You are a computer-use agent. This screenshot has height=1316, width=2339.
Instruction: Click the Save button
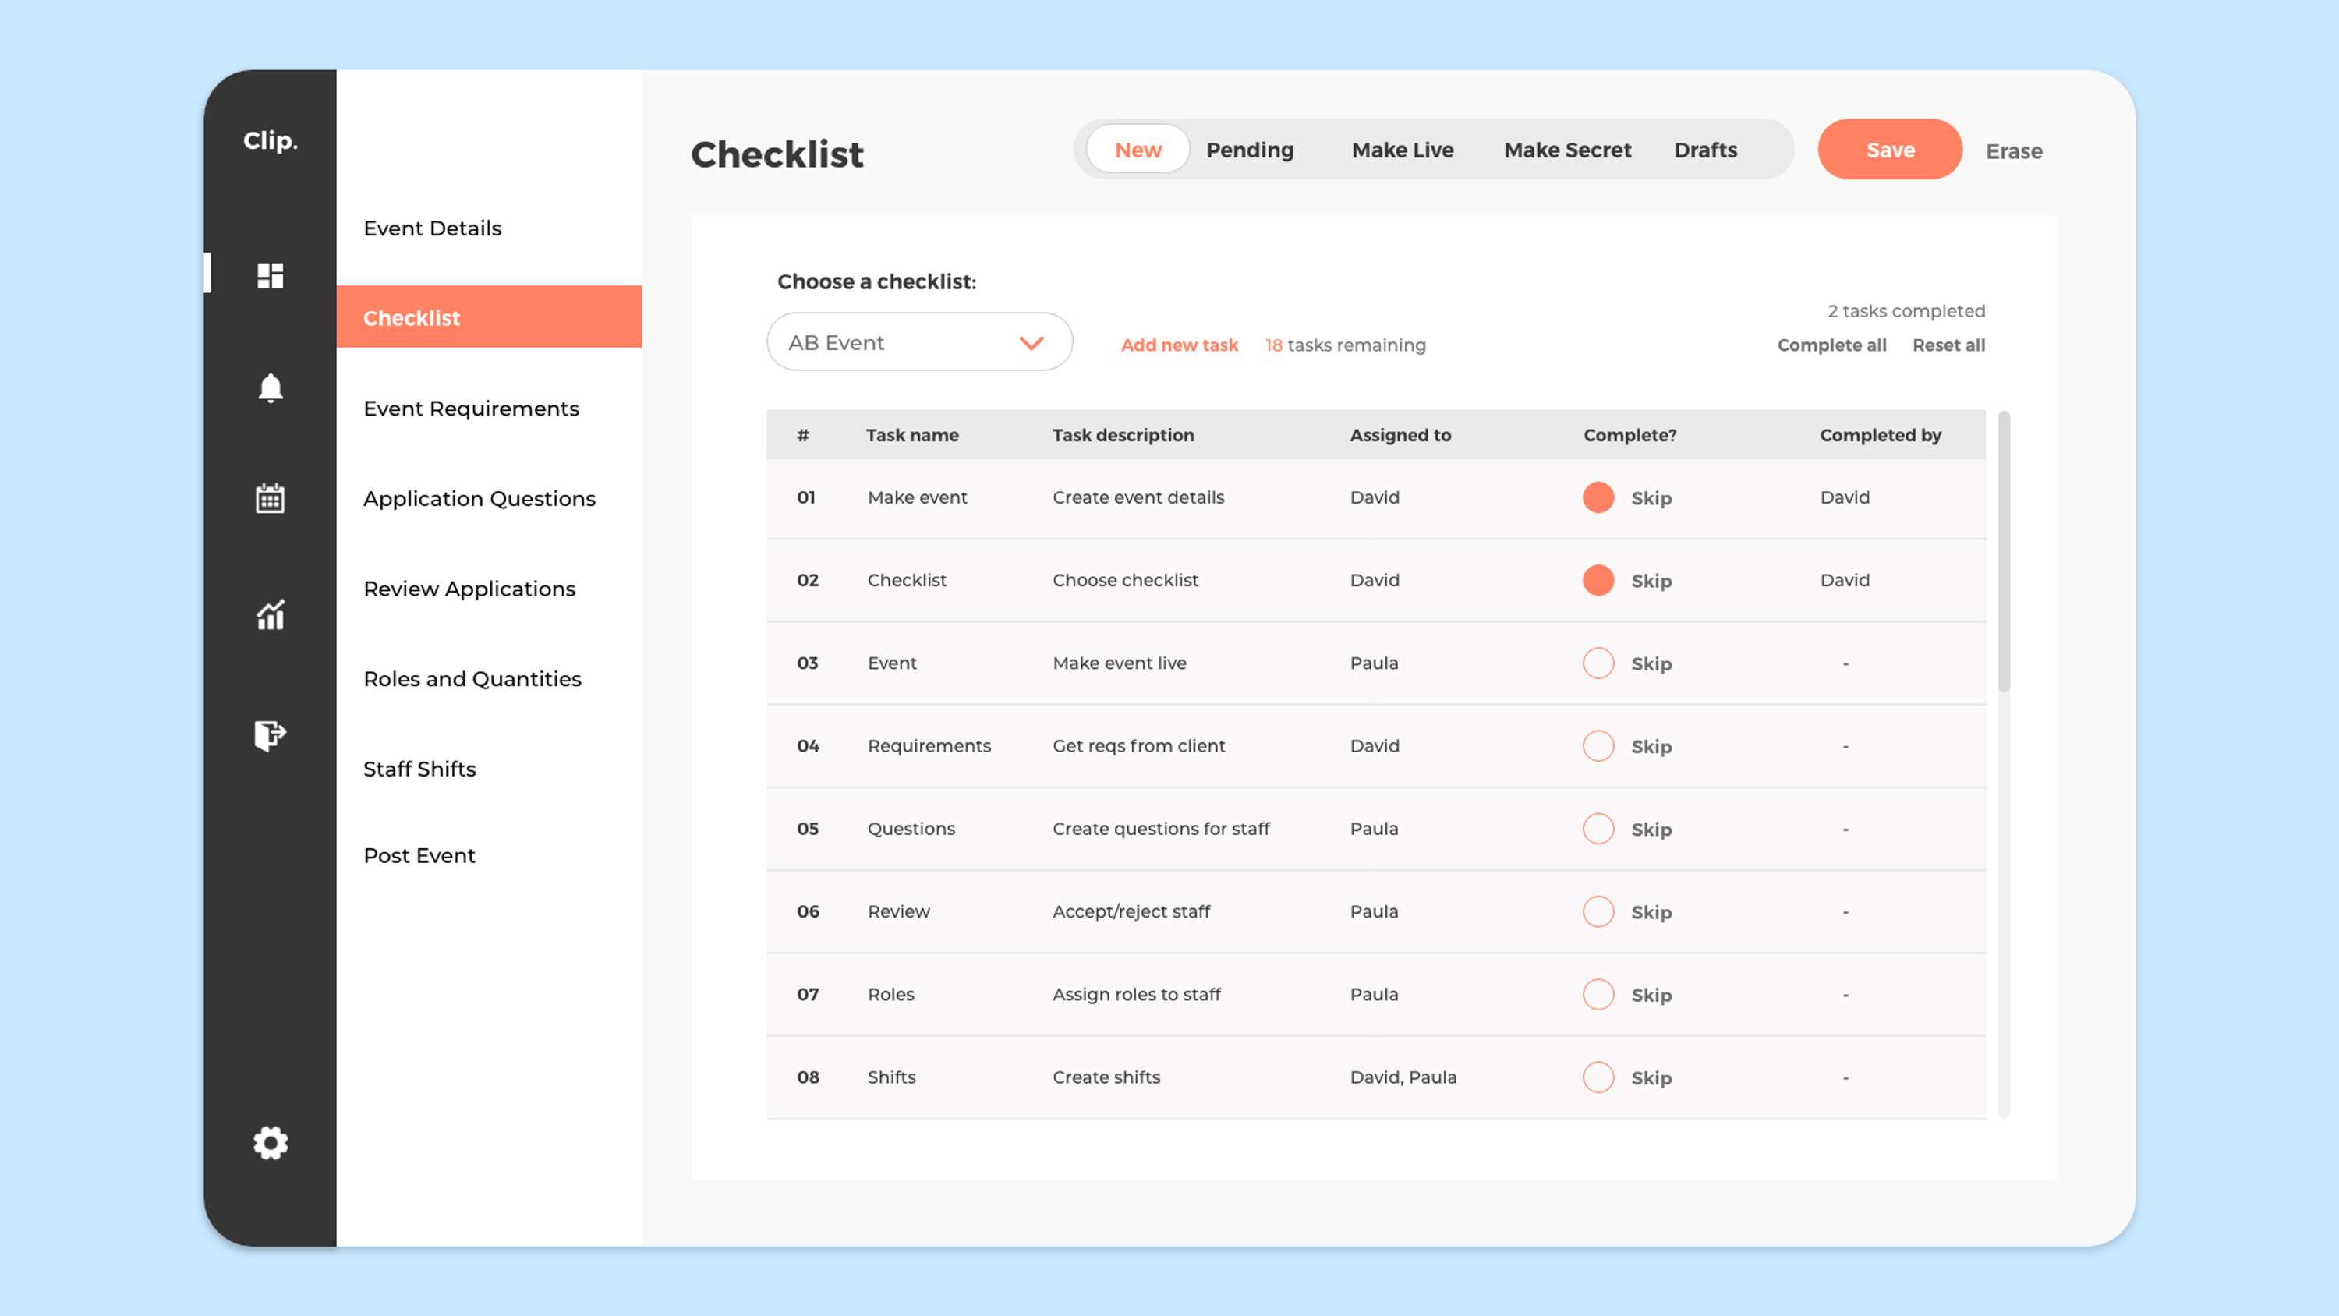click(x=1890, y=150)
